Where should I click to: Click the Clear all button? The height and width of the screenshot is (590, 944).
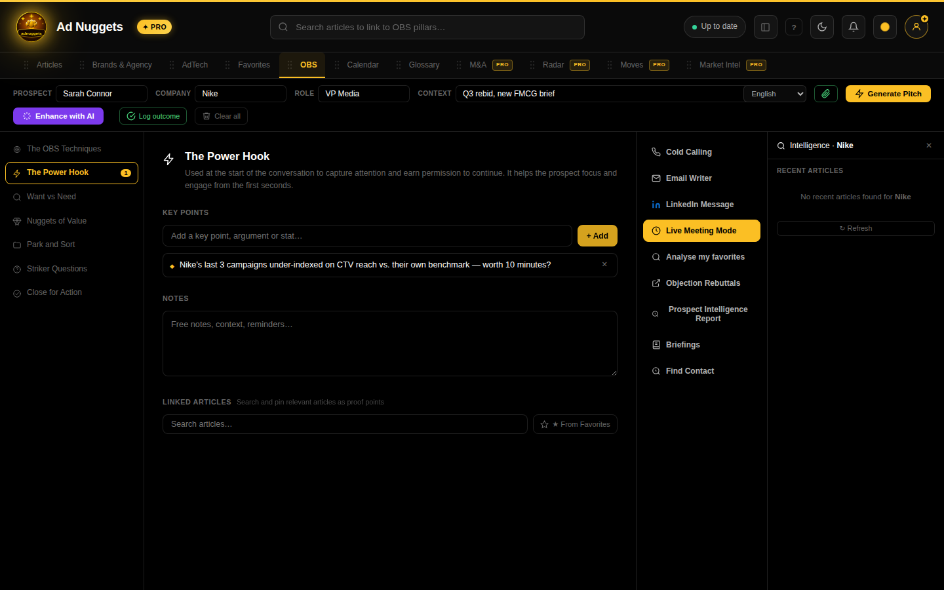[x=221, y=116]
